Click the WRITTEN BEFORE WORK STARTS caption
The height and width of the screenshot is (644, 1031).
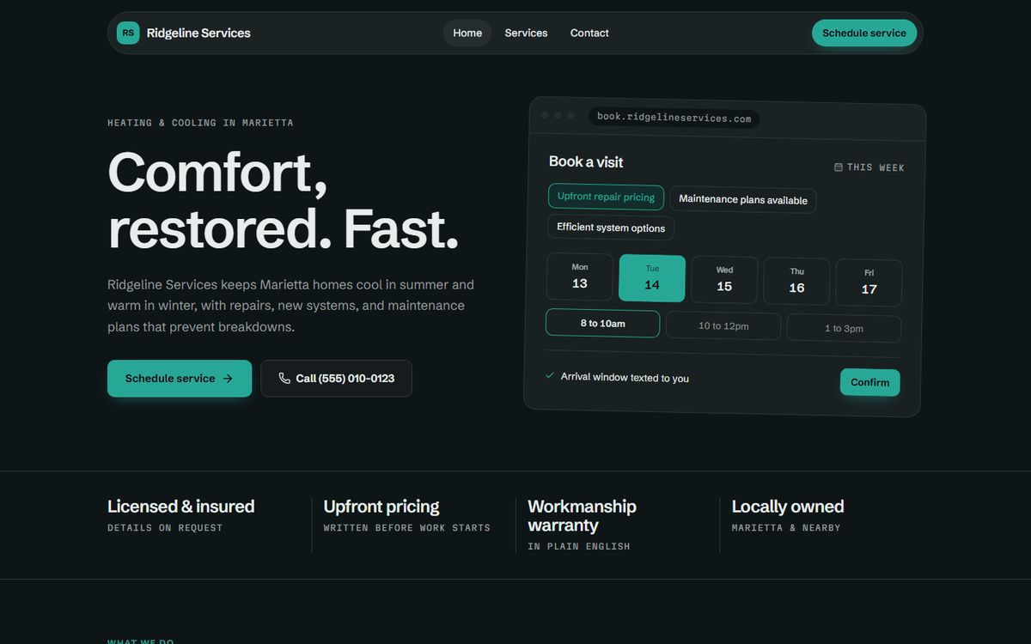(x=407, y=528)
